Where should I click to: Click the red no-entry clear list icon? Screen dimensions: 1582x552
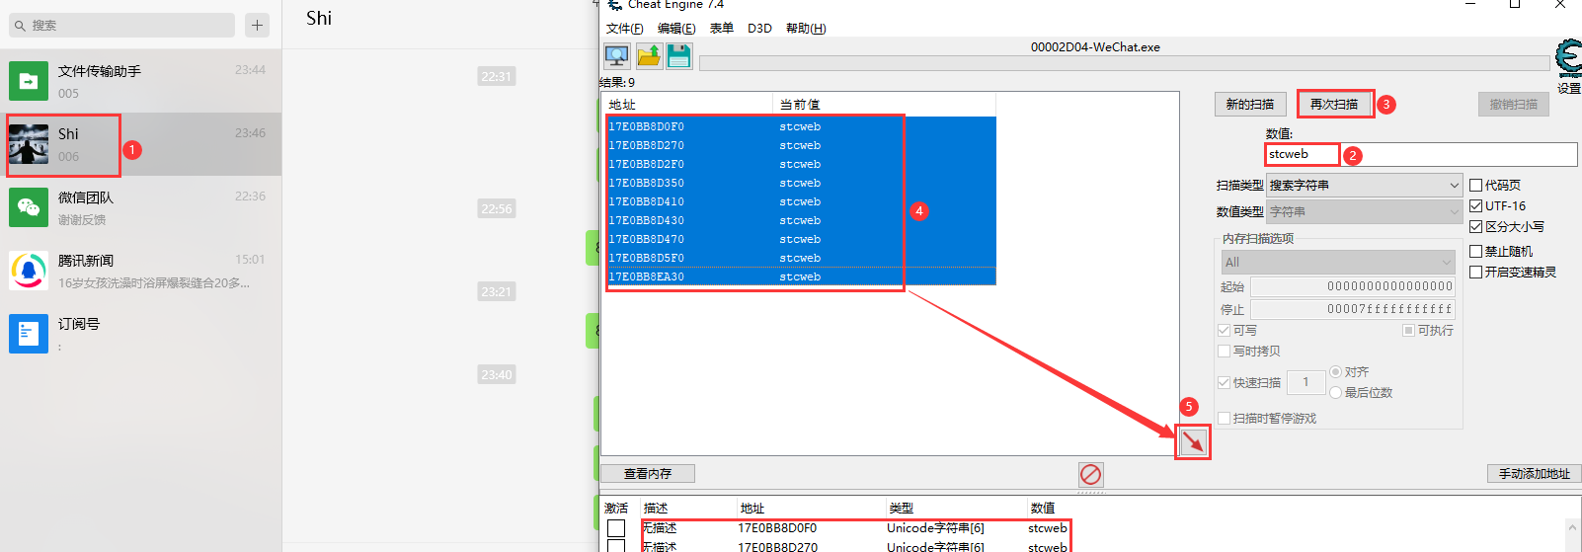pyautogui.click(x=1090, y=474)
